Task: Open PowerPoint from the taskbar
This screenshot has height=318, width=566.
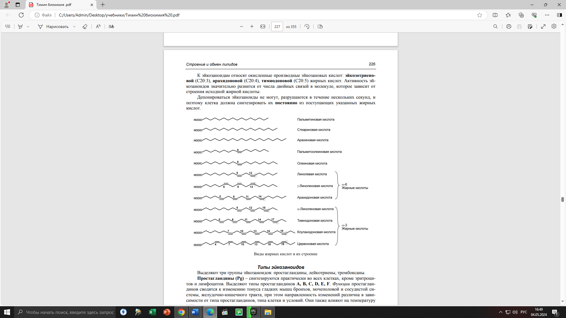Action: tap(167, 312)
